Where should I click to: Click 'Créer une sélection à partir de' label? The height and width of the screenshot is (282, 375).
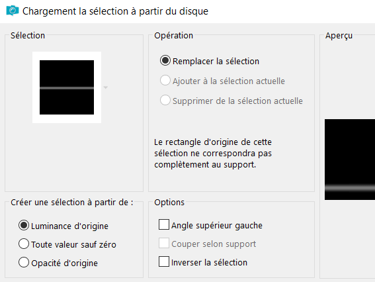(x=71, y=203)
